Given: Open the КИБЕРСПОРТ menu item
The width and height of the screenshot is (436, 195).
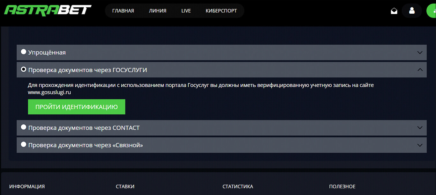Looking at the screenshot, I should pos(222,11).
